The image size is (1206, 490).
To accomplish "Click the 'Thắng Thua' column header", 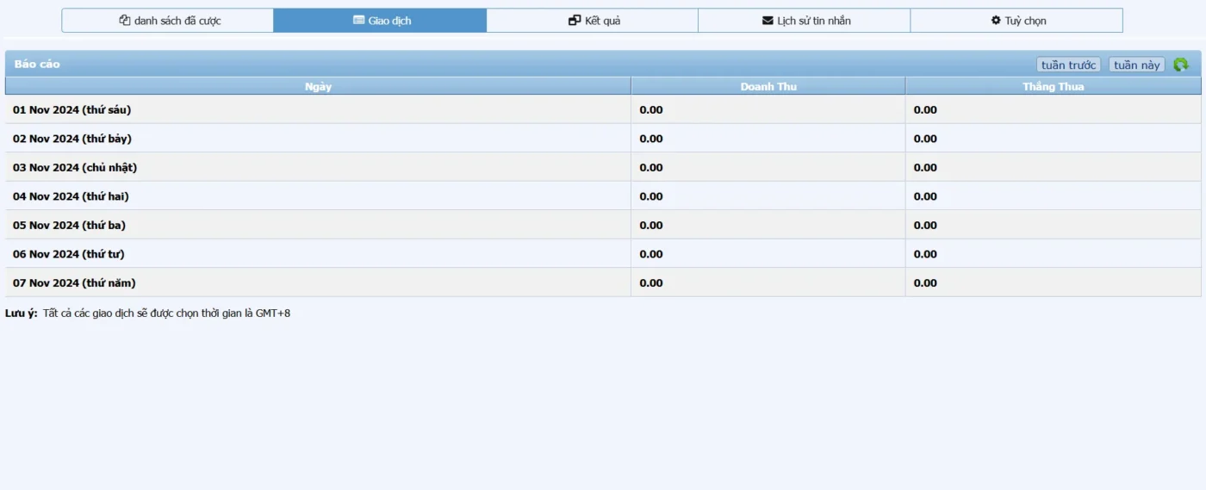I will 1053,87.
